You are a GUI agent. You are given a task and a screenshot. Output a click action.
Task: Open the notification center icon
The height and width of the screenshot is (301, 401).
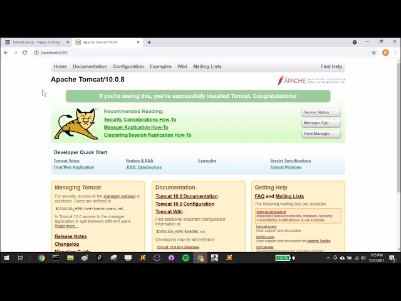click(392, 258)
